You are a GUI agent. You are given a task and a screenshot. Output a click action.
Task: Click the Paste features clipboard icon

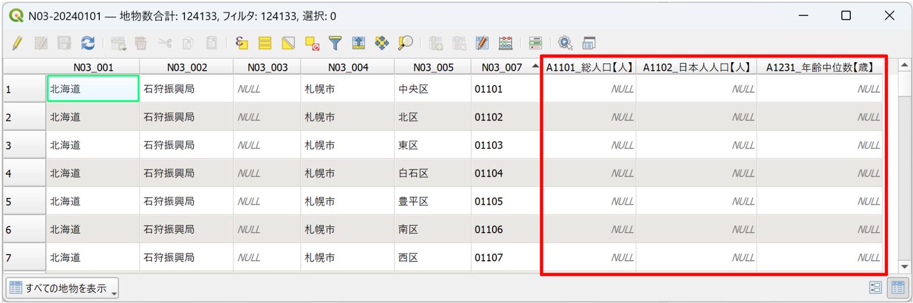click(211, 43)
